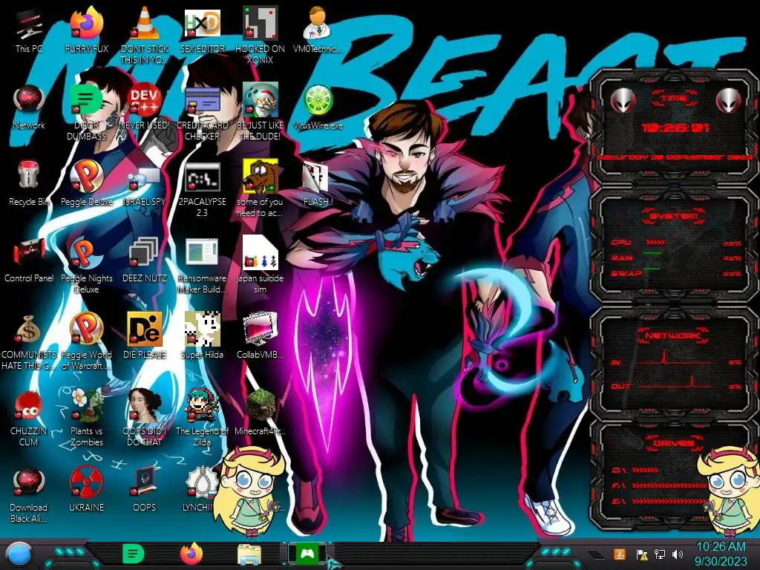The height and width of the screenshot is (570, 760).
Task: Click the DRIVES widget header
Action: [x=674, y=444]
